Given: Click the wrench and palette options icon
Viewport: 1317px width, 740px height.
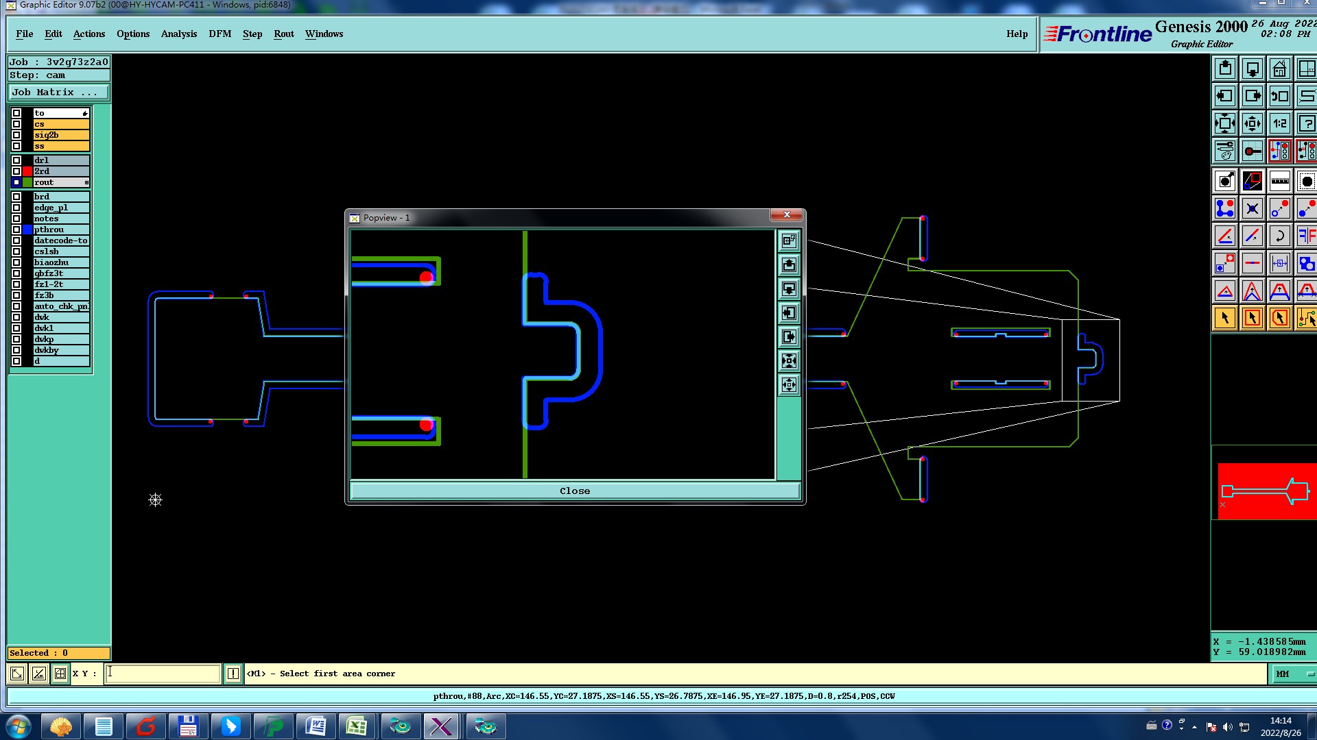Looking at the screenshot, I should 1225,151.
